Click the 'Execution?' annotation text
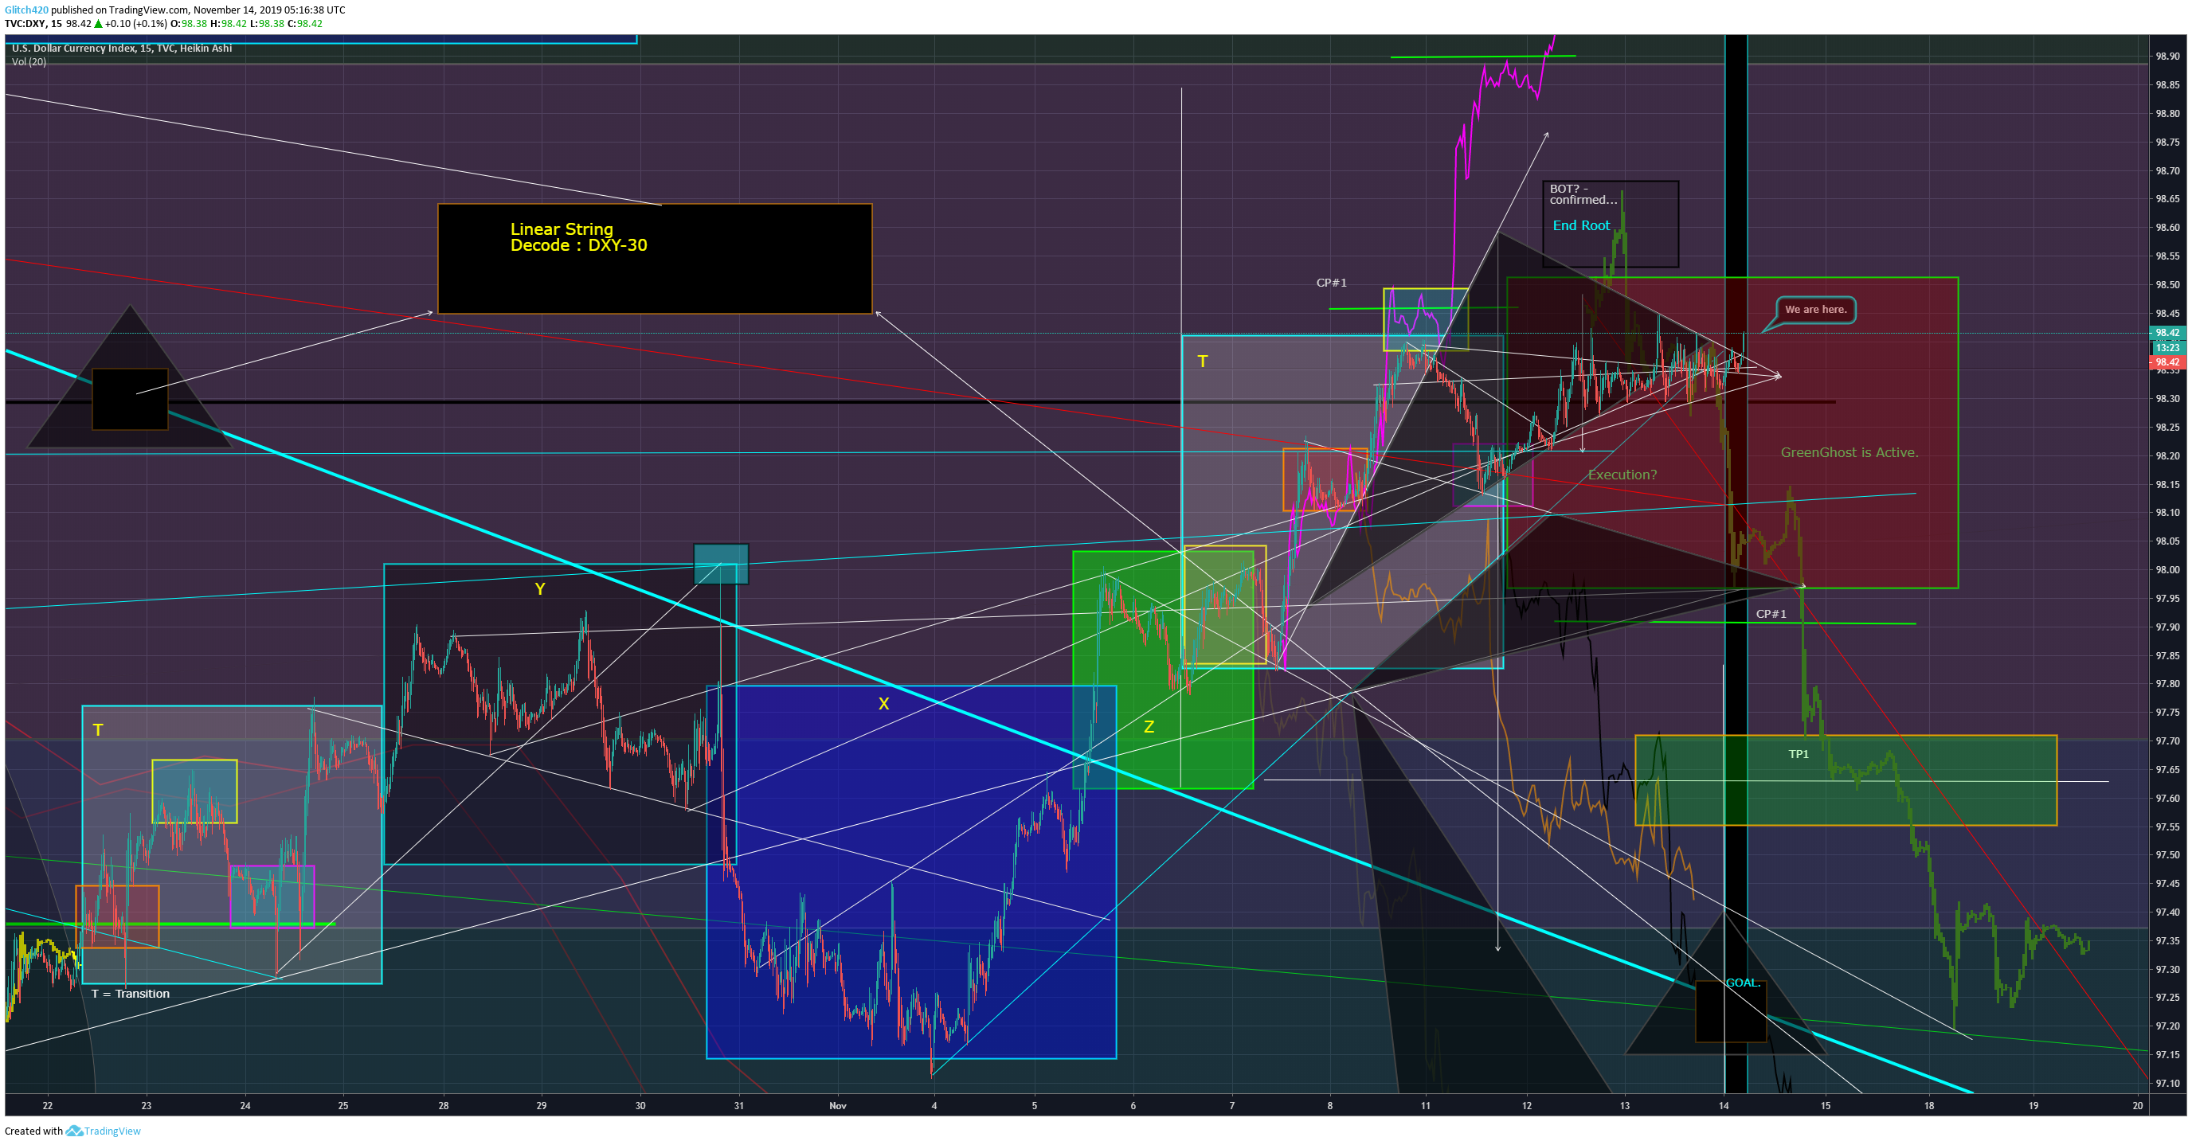This screenshot has width=2192, height=1145. point(1622,475)
